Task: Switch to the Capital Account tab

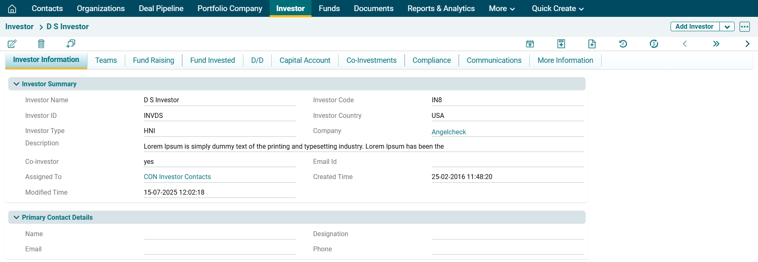Action: (x=305, y=60)
